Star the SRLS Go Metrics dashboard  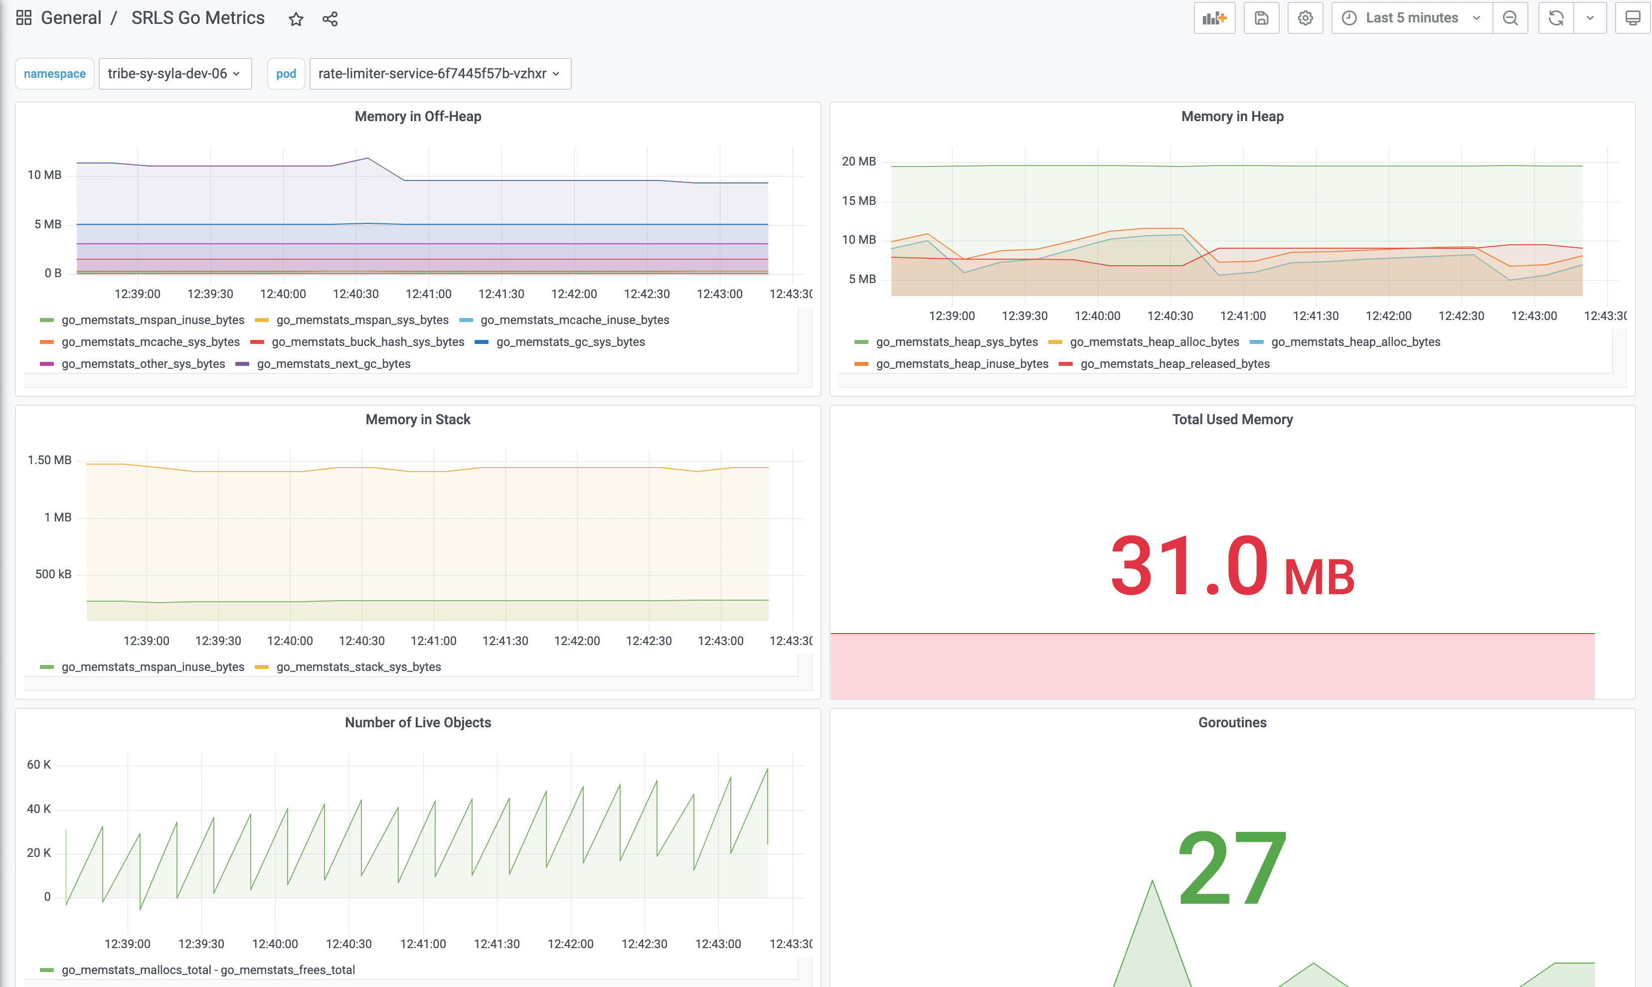295,18
